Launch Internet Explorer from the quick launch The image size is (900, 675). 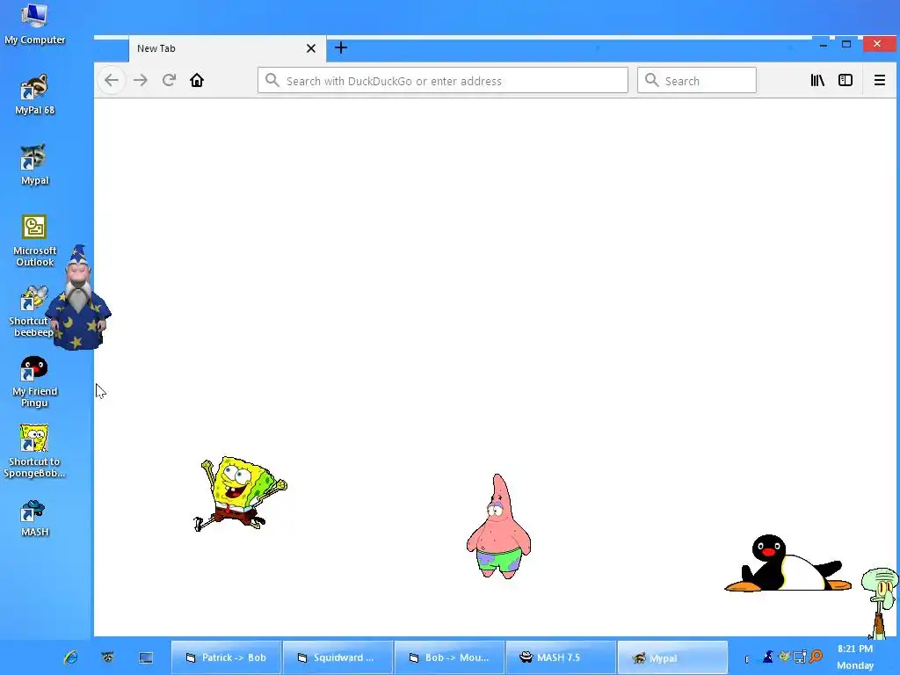pos(70,657)
